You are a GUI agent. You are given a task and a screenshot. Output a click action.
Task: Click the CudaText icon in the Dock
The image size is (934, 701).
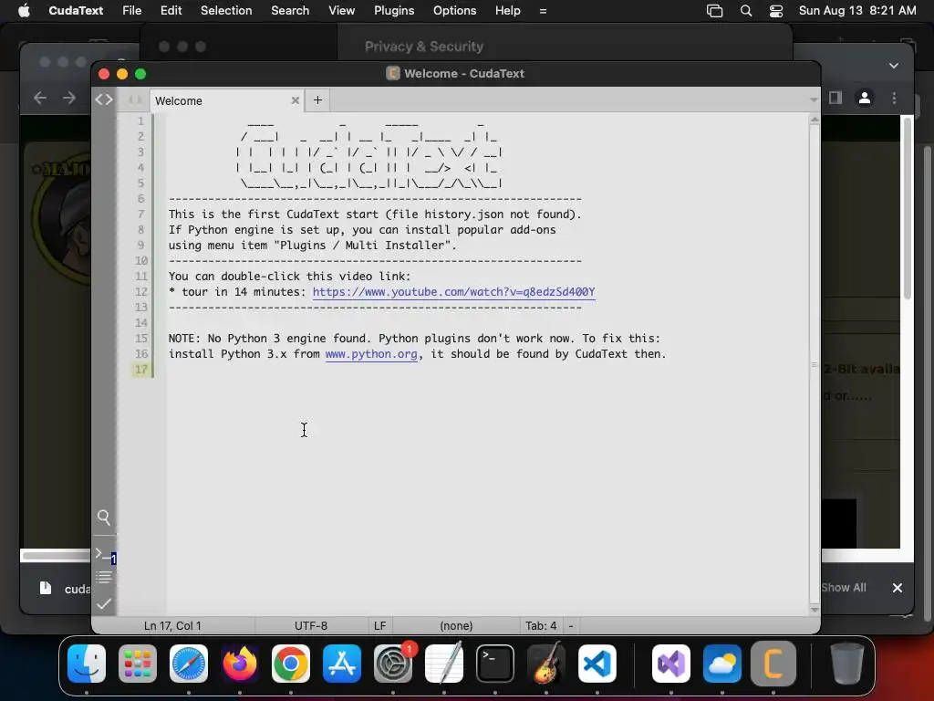tap(773, 664)
